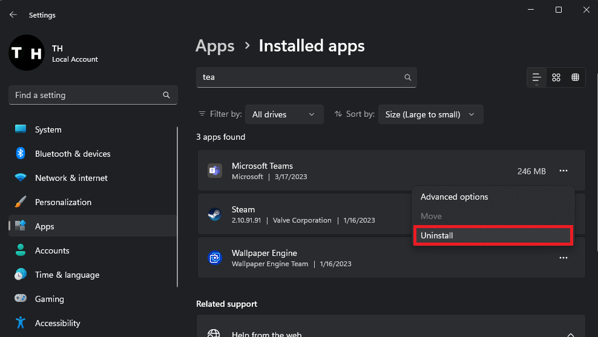Click the Microsoft Teams app icon

(214, 171)
